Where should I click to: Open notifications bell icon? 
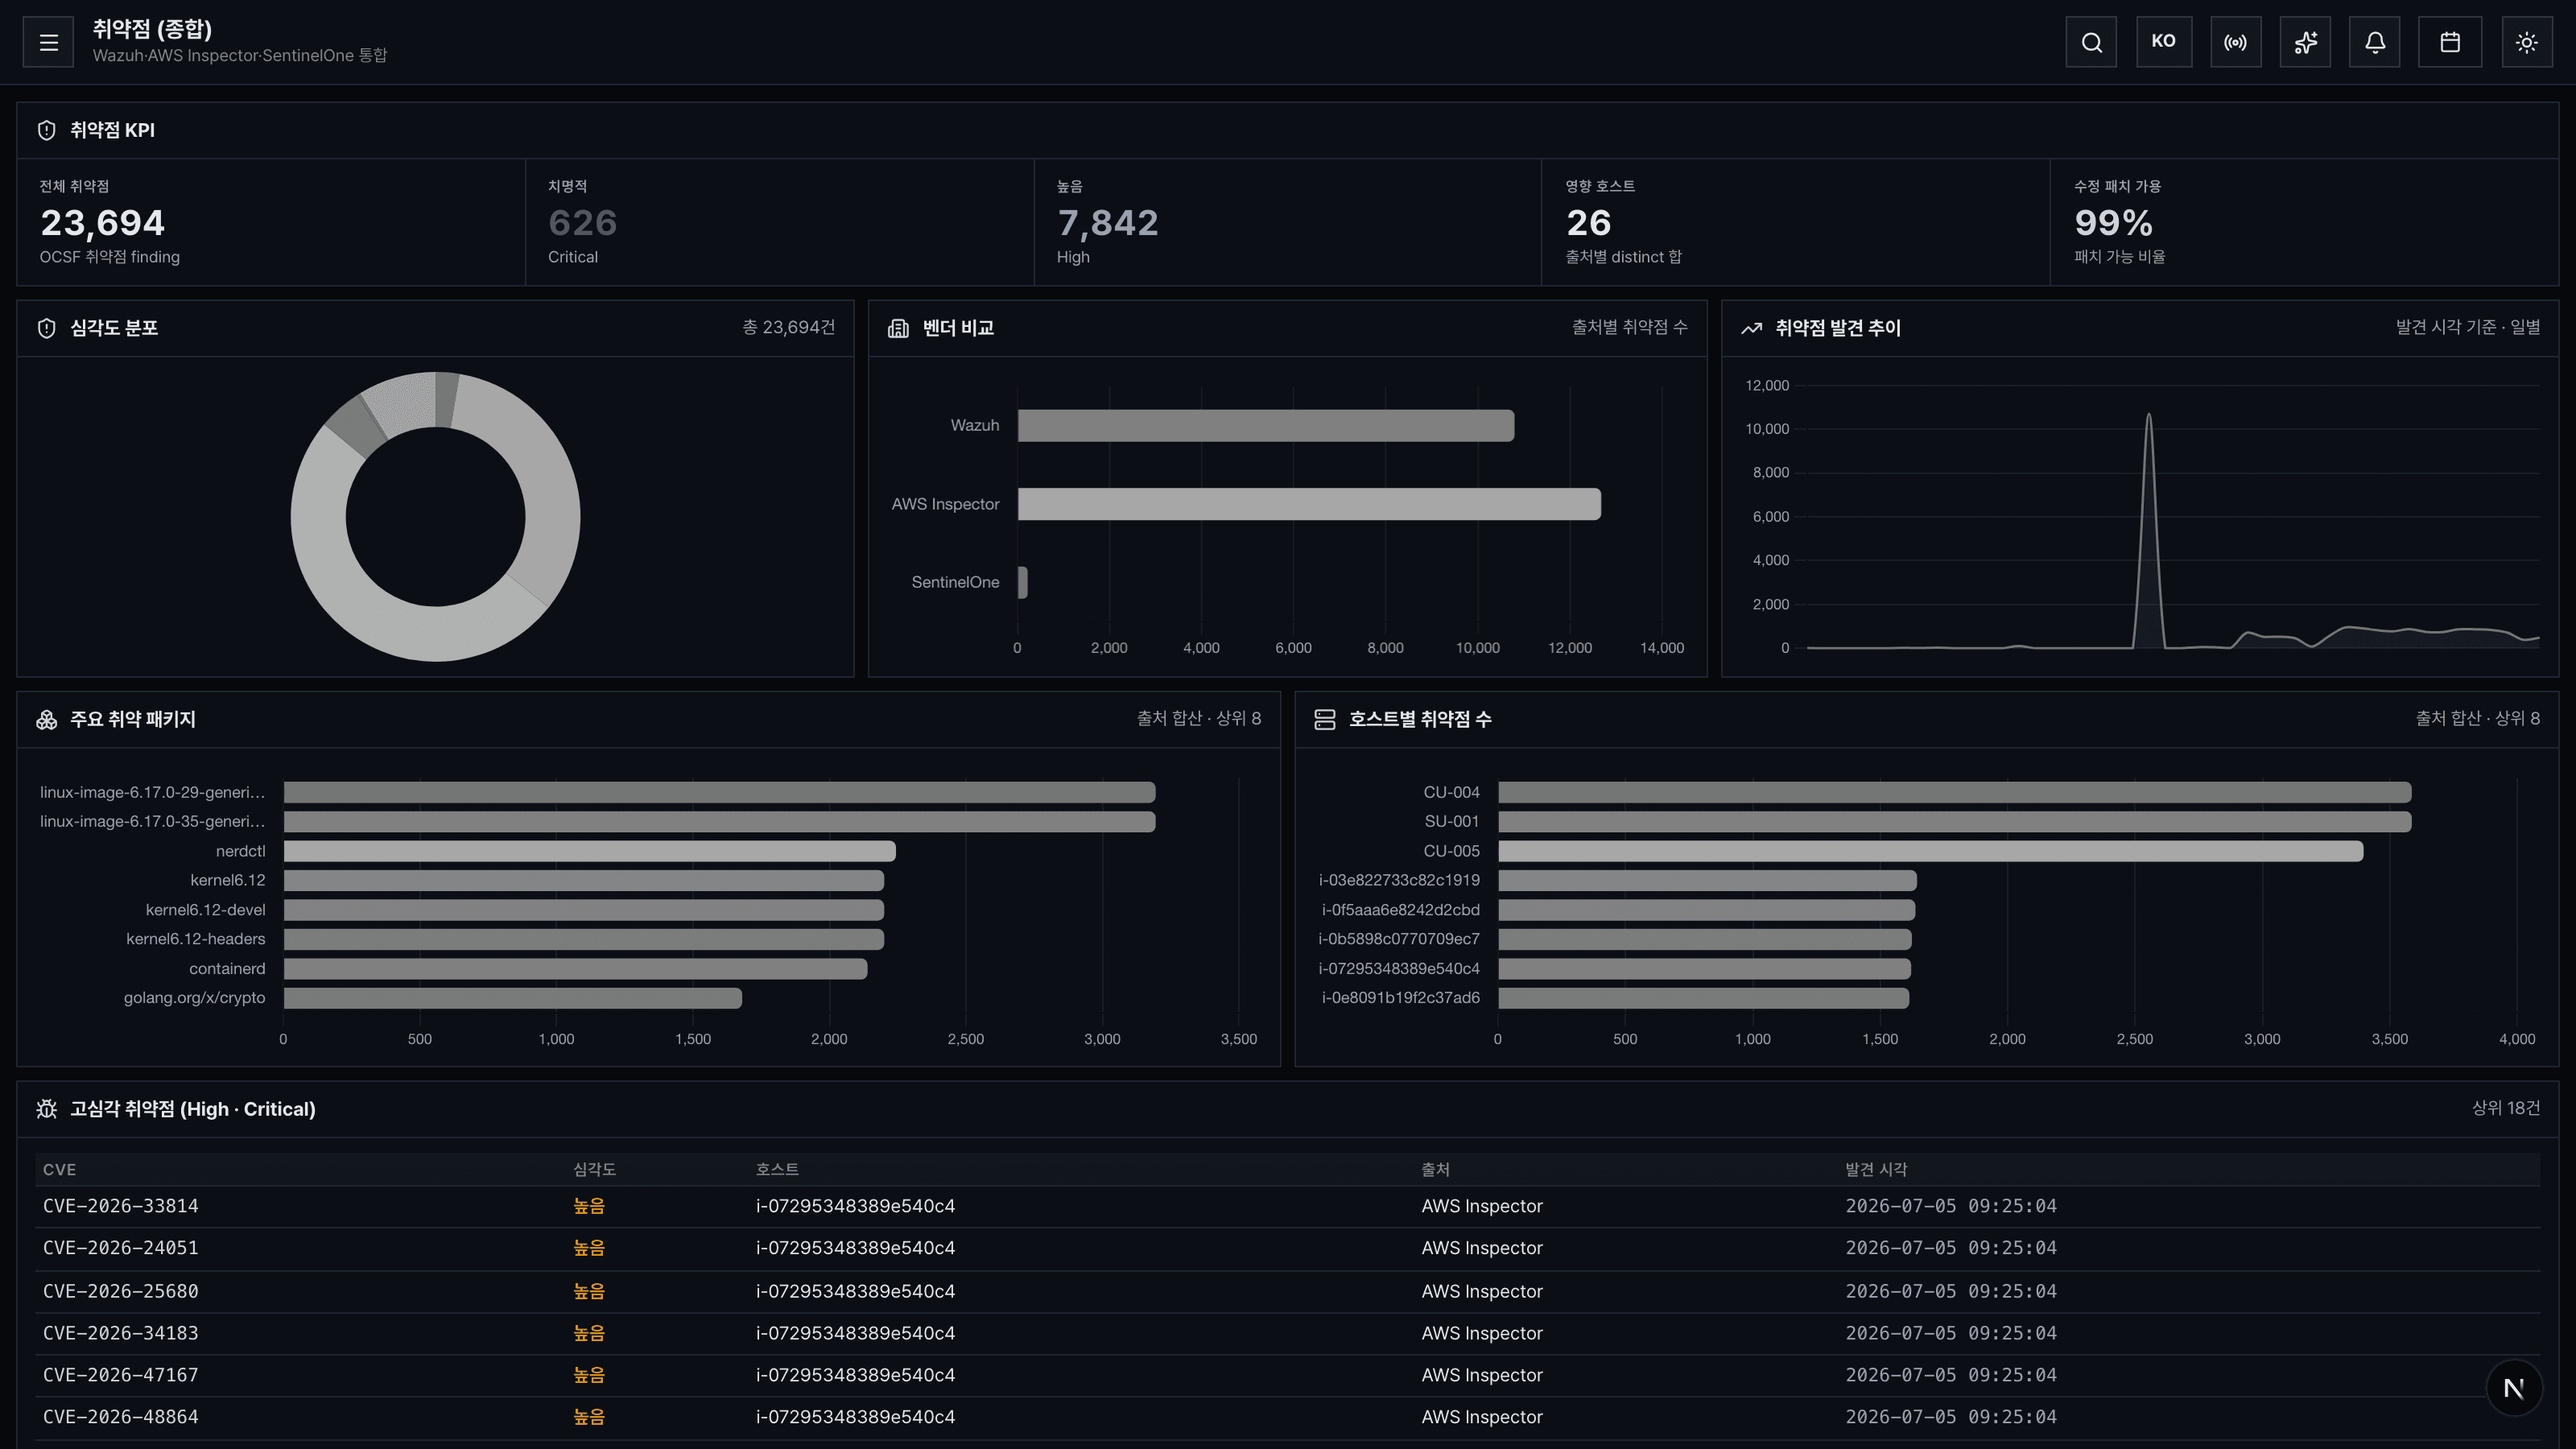tap(2375, 42)
